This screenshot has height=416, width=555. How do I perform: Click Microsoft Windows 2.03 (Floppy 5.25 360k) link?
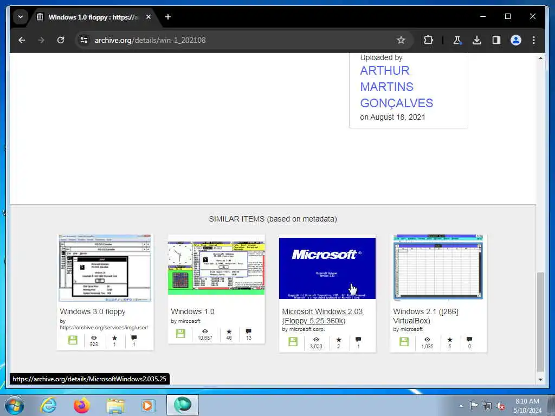[x=322, y=316]
